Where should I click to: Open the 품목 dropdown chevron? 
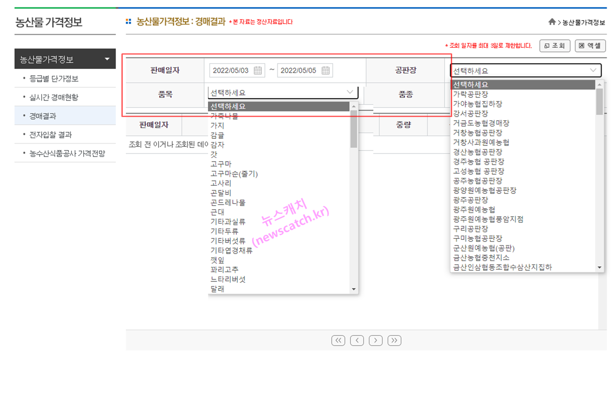350,92
